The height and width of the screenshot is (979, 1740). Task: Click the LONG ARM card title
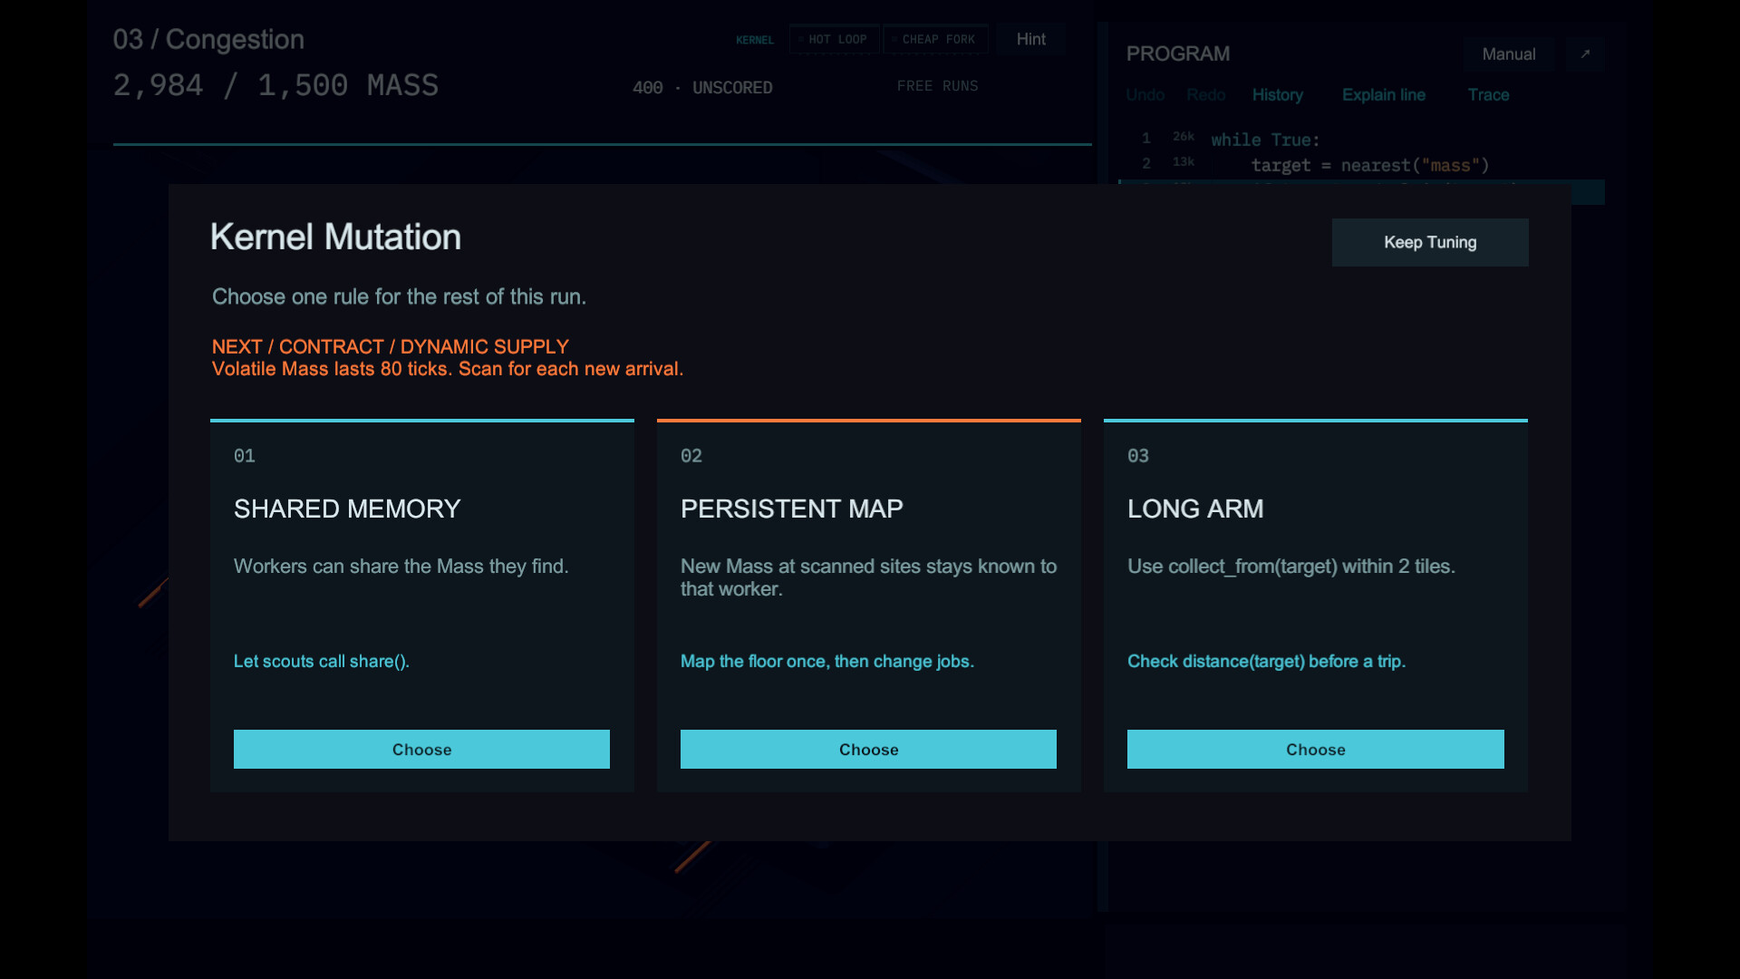[x=1195, y=509]
